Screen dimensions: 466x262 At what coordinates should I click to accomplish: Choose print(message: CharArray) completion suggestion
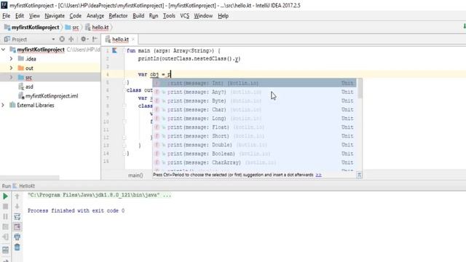(x=254, y=162)
